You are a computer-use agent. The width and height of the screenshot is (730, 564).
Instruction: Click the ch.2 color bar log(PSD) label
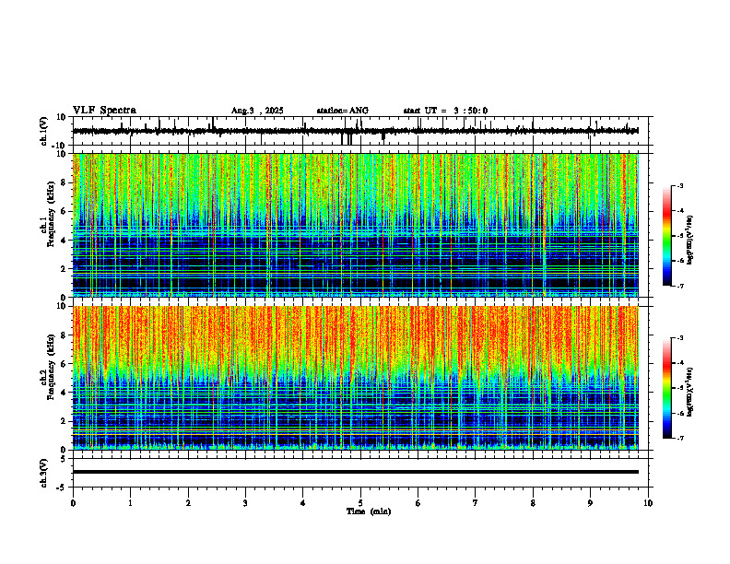[690, 393]
